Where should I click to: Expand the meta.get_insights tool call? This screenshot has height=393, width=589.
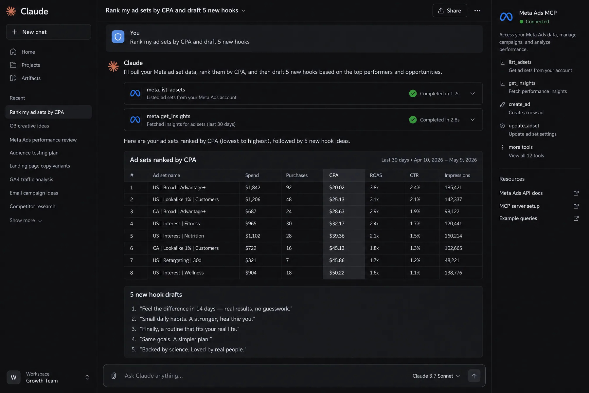point(473,120)
